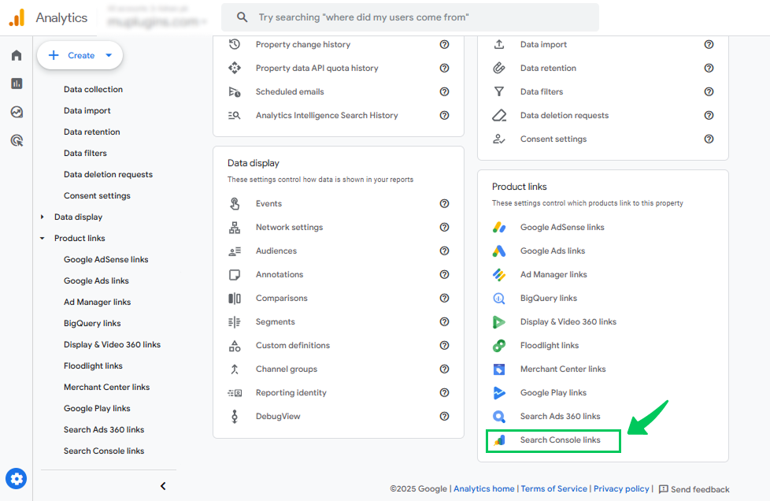The width and height of the screenshot is (770, 501).
Task: Open Privacy policy footer link
Action: [621, 488]
